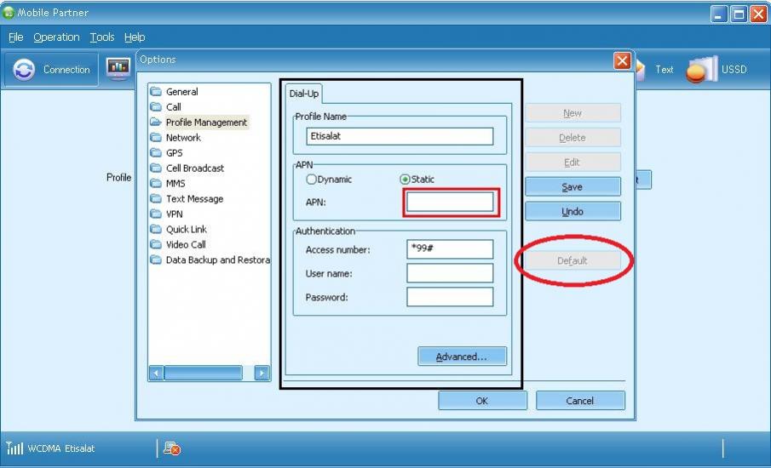Image resolution: width=771 pixels, height=468 pixels.
Task: Click the VPN folder icon
Action: click(156, 214)
